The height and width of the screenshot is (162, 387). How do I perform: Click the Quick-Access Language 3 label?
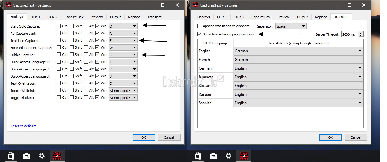(30, 76)
